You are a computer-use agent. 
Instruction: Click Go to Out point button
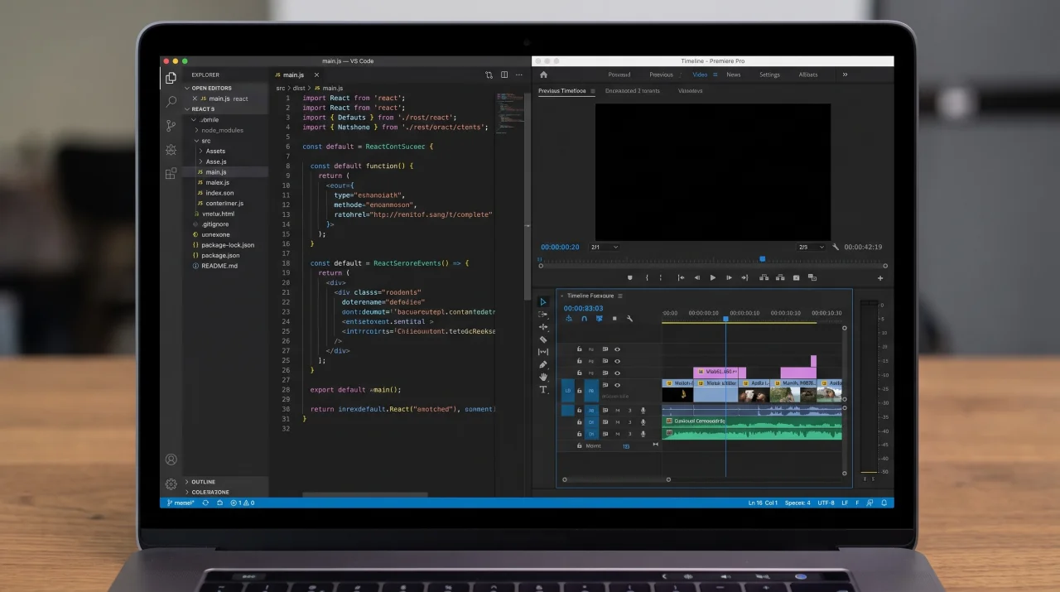(744, 277)
